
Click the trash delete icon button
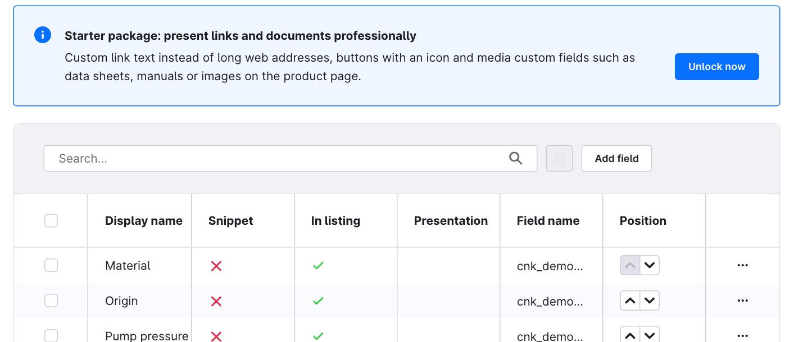pyautogui.click(x=559, y=159)
